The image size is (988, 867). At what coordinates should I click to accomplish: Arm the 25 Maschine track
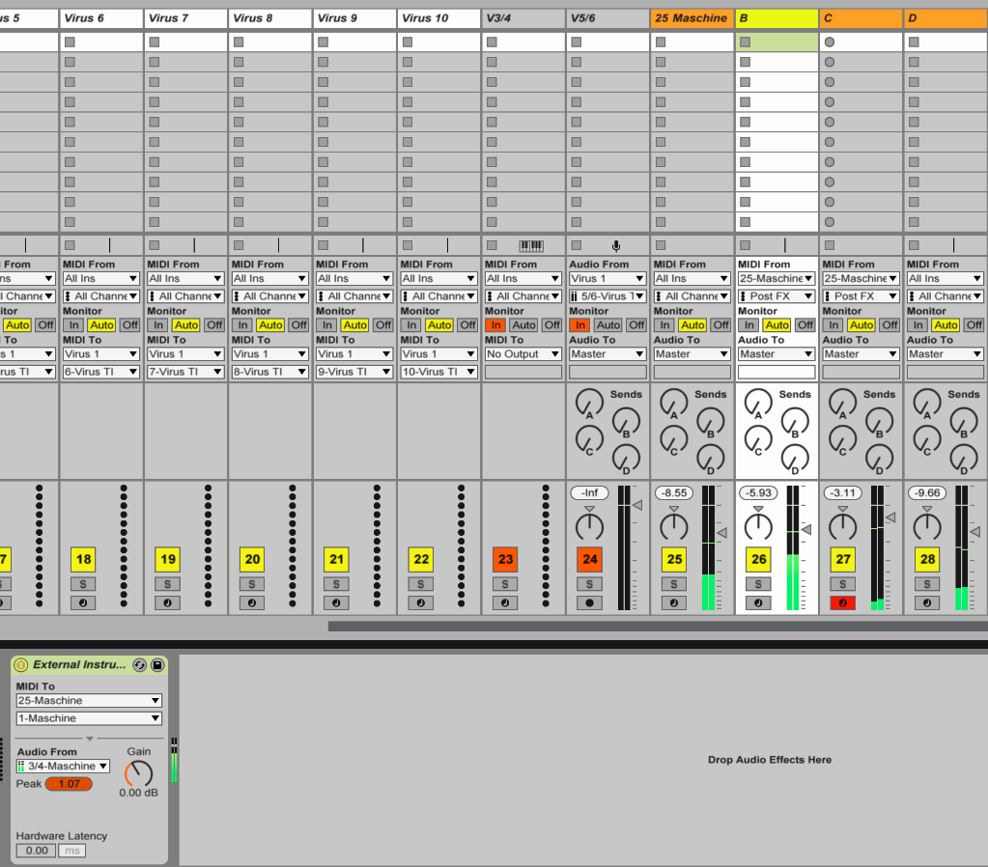674,603
